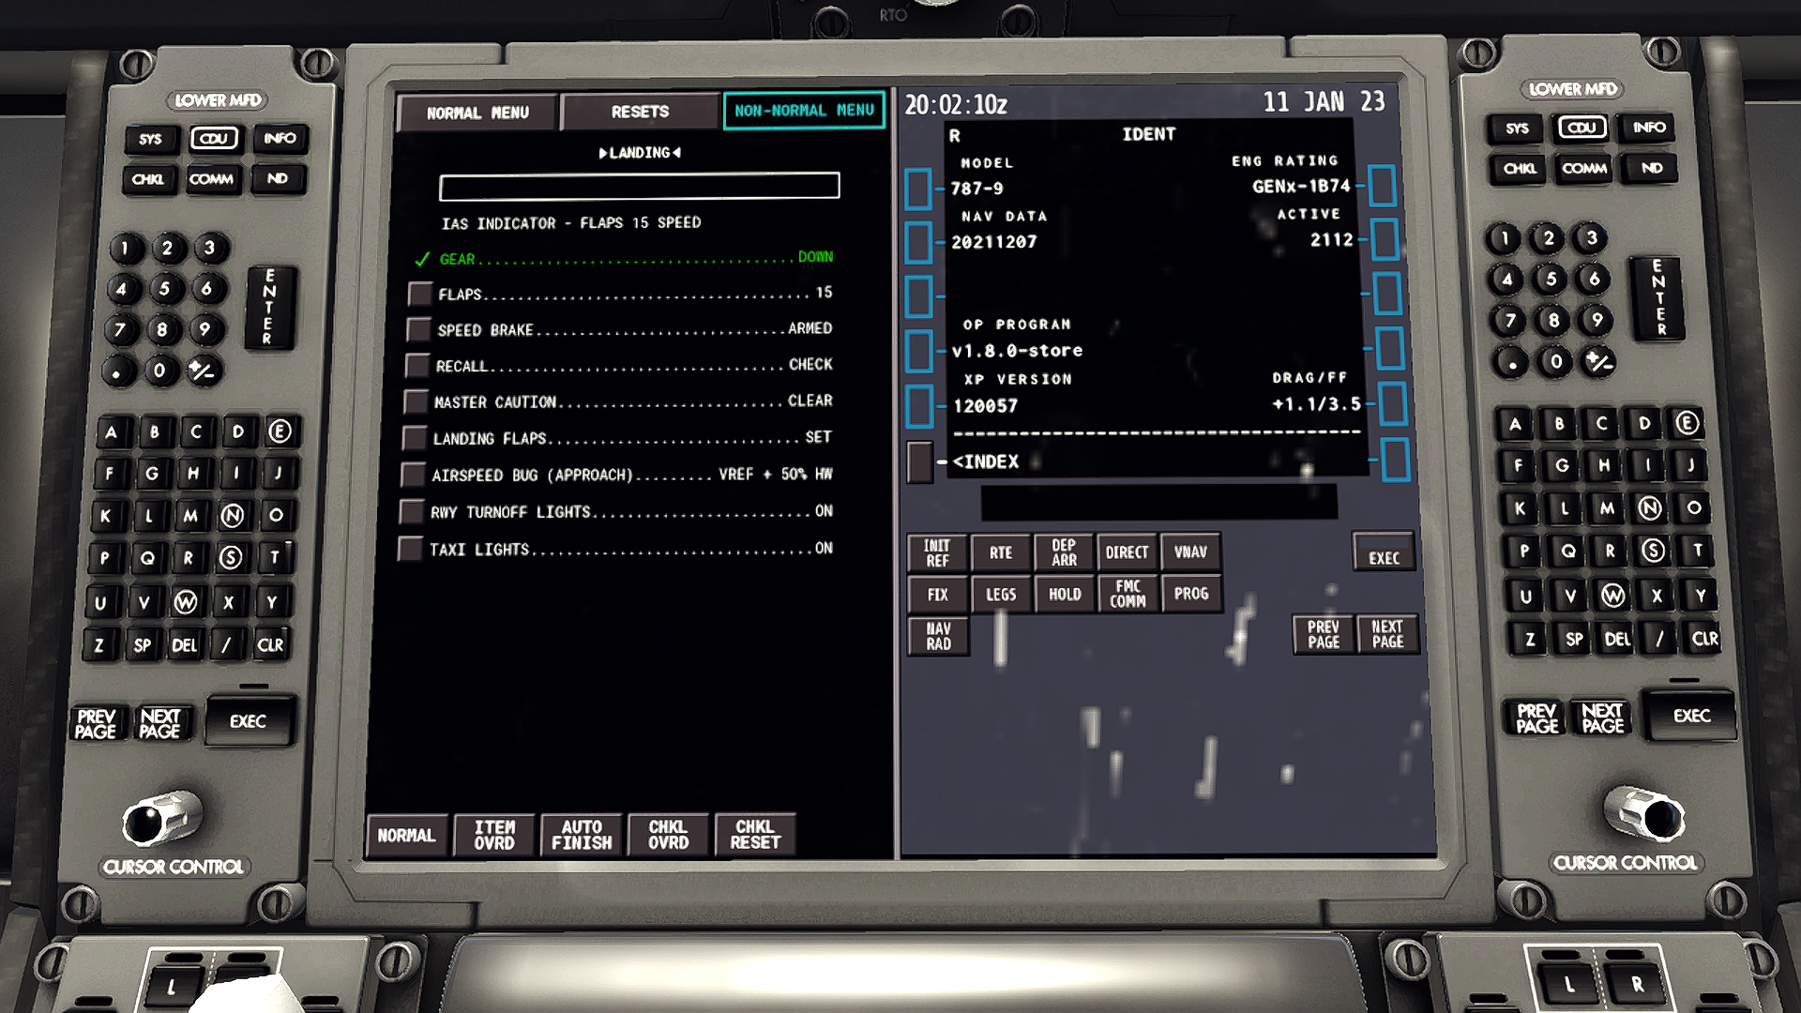1801x1013 pixels.
Task: Click AUTO FINISH button
Action: coord(582,835)
